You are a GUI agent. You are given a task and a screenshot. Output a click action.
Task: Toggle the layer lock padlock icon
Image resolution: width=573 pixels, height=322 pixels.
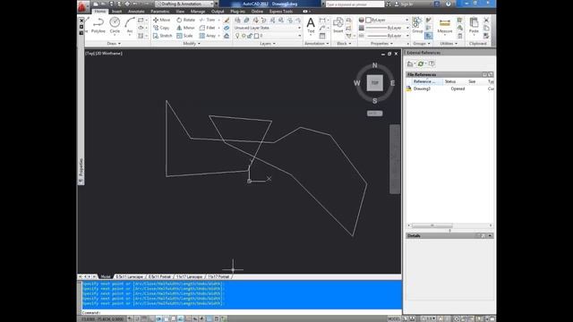(x=250, y=36)
